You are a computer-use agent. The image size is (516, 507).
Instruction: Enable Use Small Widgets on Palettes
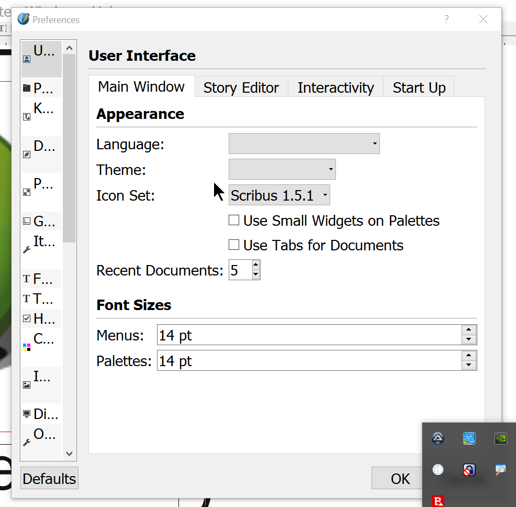(234, 221)
